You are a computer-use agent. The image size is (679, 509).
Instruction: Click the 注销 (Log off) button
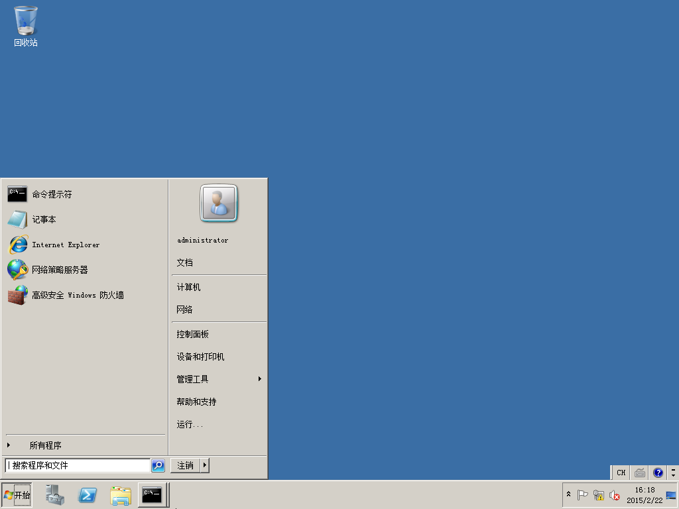[x=186, y=465]
